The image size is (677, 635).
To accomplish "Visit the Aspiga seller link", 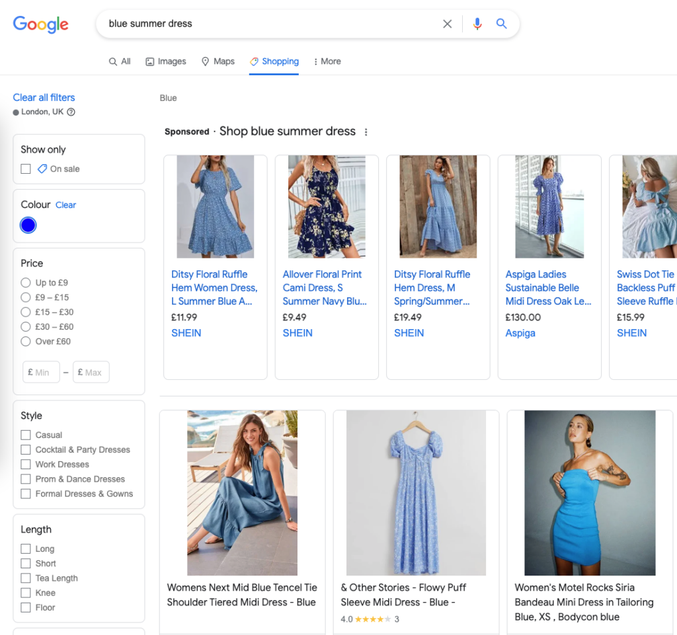I will tap(520, 333).
